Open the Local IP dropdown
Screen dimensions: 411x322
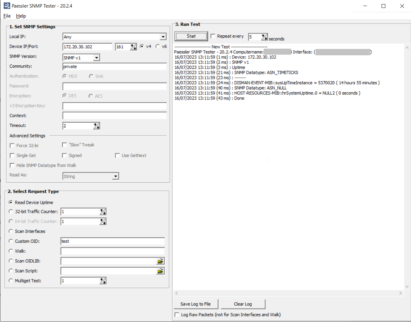163,37
